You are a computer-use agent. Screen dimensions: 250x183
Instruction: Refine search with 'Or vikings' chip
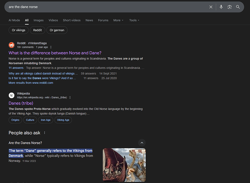click(x=18, y=30)
